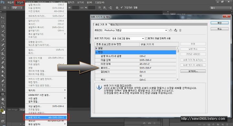Delete the current shortcut set trash icon
The height and width of the screenshot is (126, 233).
pyautogui.click(x=180, y=30)
